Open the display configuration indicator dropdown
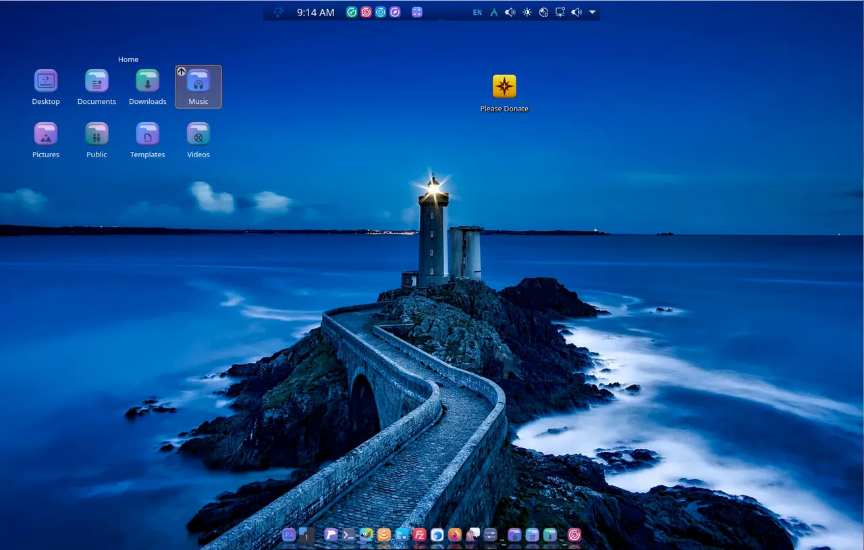Screen dimensions: 864x550 pos(560,11)
